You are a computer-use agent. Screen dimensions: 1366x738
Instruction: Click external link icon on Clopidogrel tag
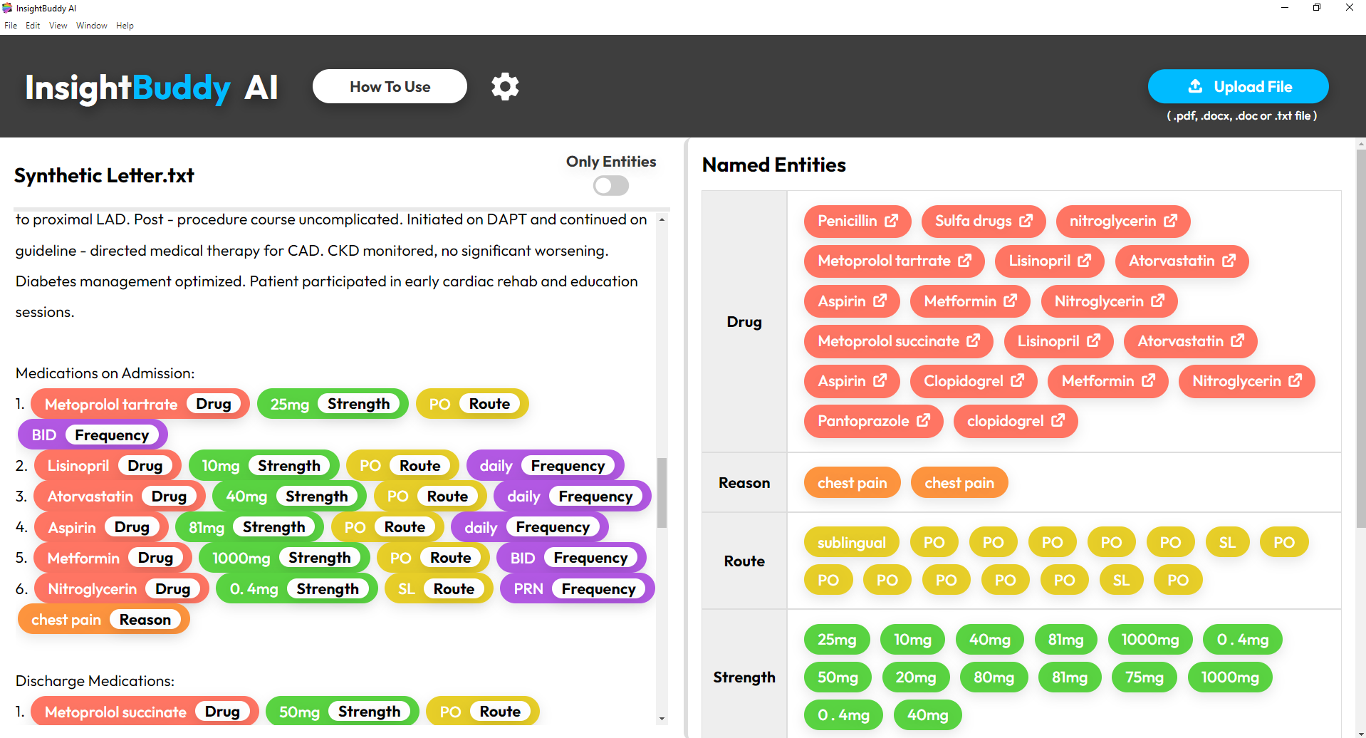tap(1018, 381)
